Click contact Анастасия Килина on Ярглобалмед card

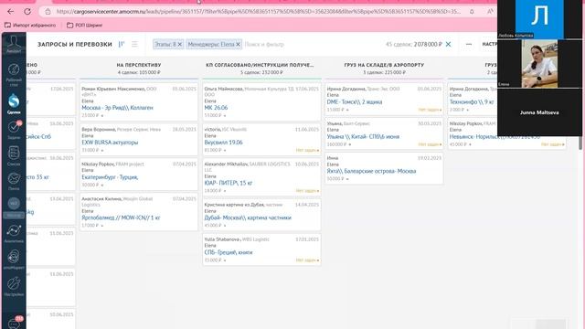101,199
